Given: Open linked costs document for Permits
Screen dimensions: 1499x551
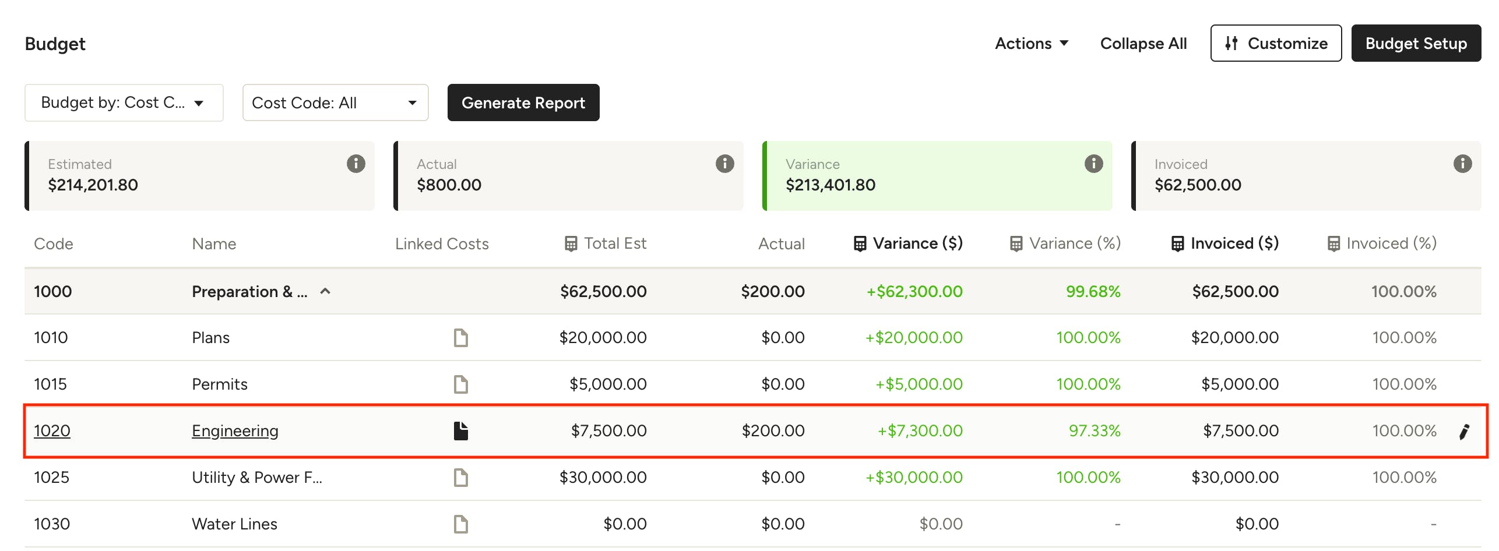Looking at the screenshot, I should 460,384.
